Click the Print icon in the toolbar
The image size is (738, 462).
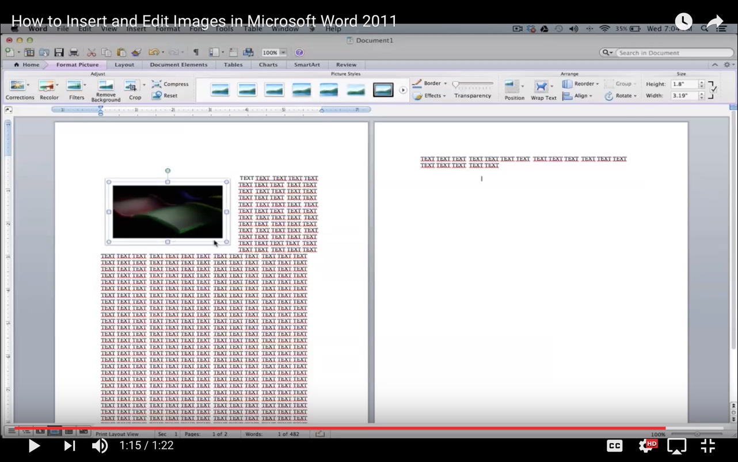pos(74,52)
